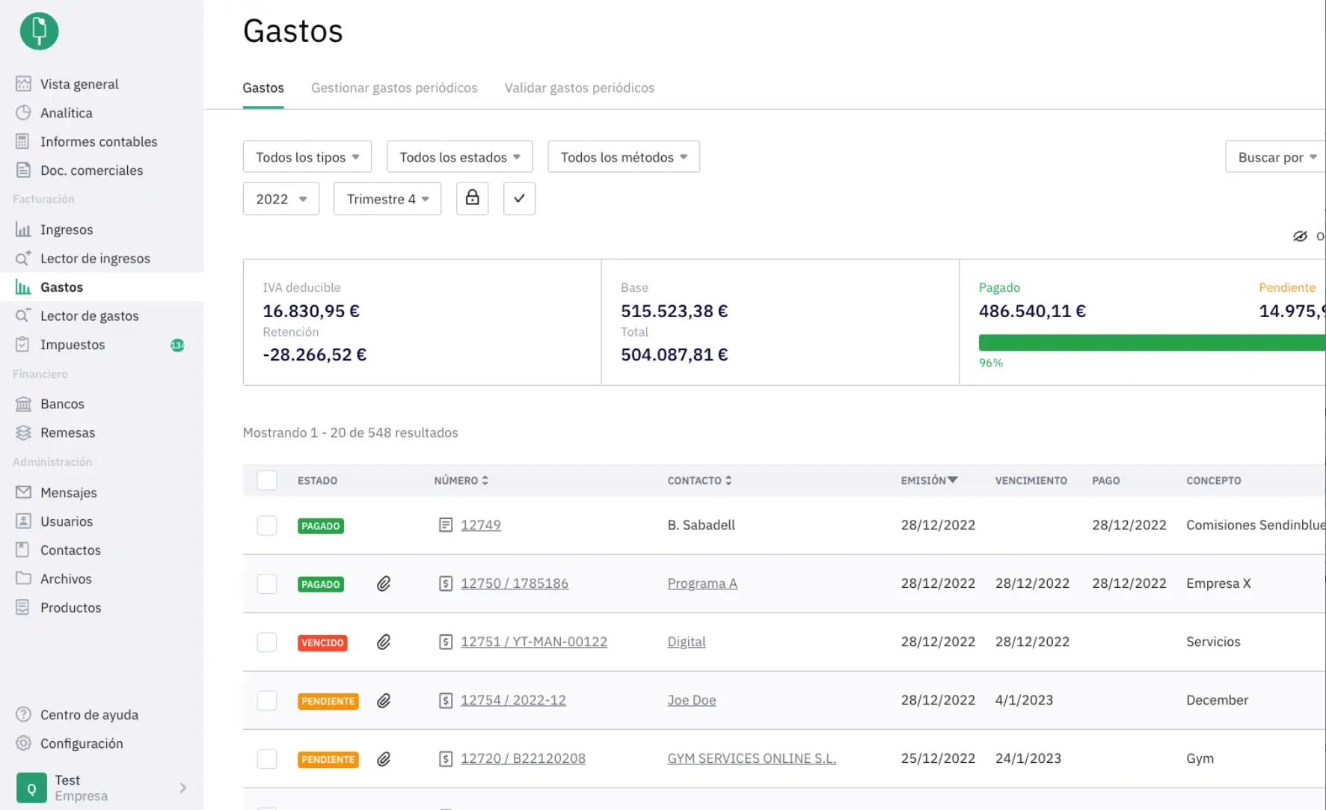Open Buscar por dropdown

(1276, 156)
